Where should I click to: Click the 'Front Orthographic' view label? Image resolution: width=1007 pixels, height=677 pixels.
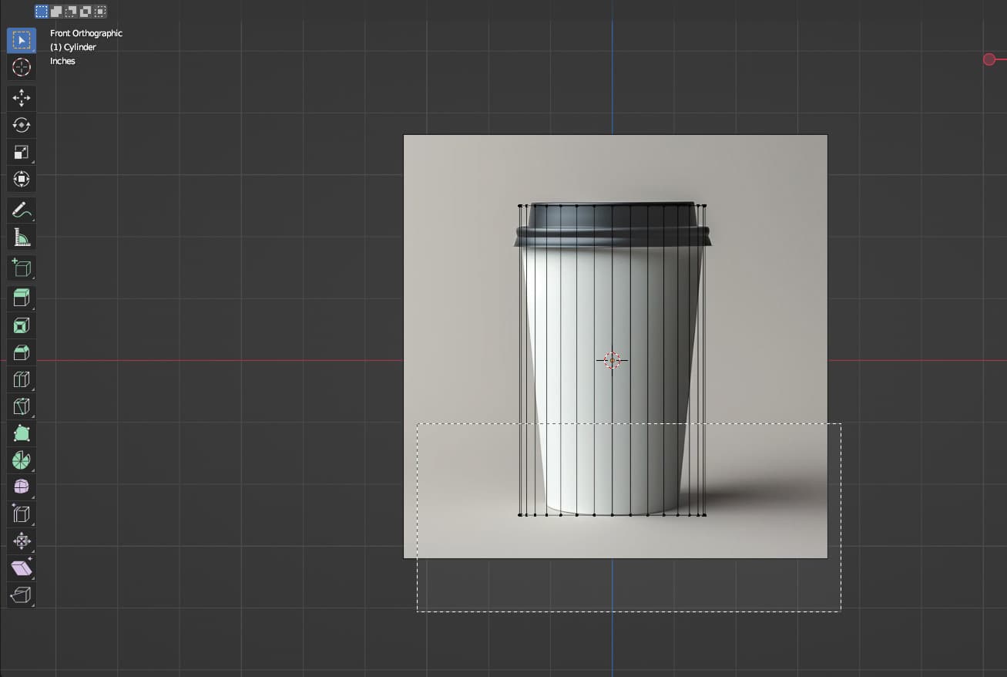point(86,33)
